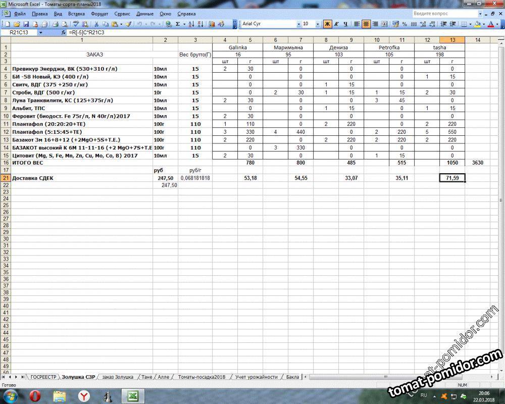Expand the Name Box dropdown arrow
This screenshot has width=505, height=404.
[41, 32]
